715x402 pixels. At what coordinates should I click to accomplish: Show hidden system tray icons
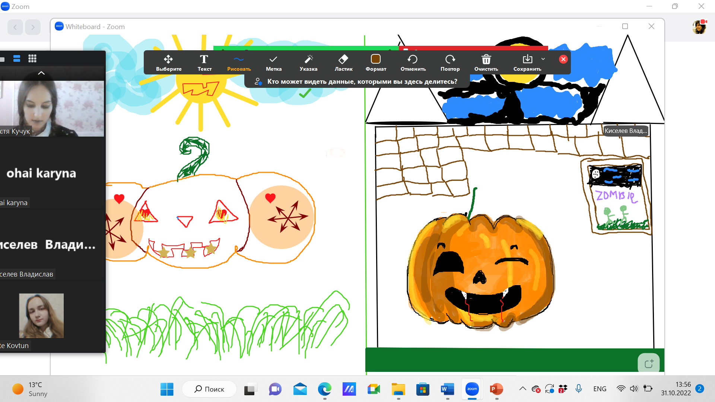tap(522, 389)
